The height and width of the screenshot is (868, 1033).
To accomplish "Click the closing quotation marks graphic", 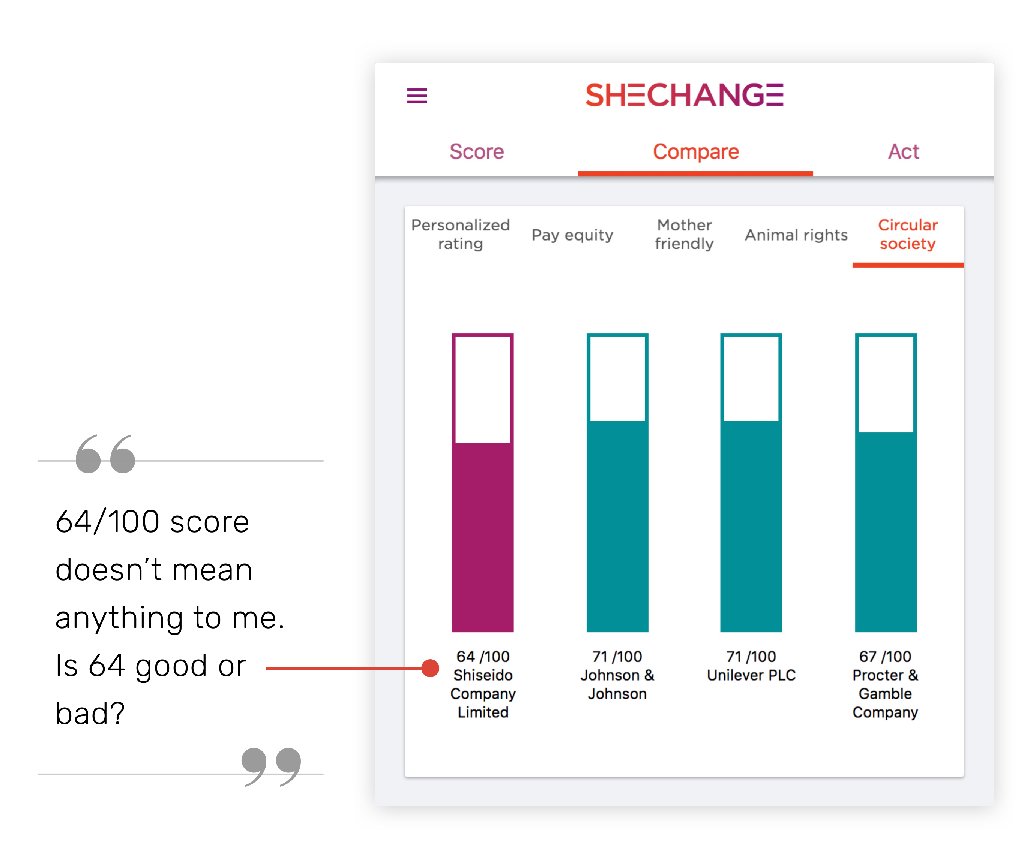I will (x=271, y=766).
